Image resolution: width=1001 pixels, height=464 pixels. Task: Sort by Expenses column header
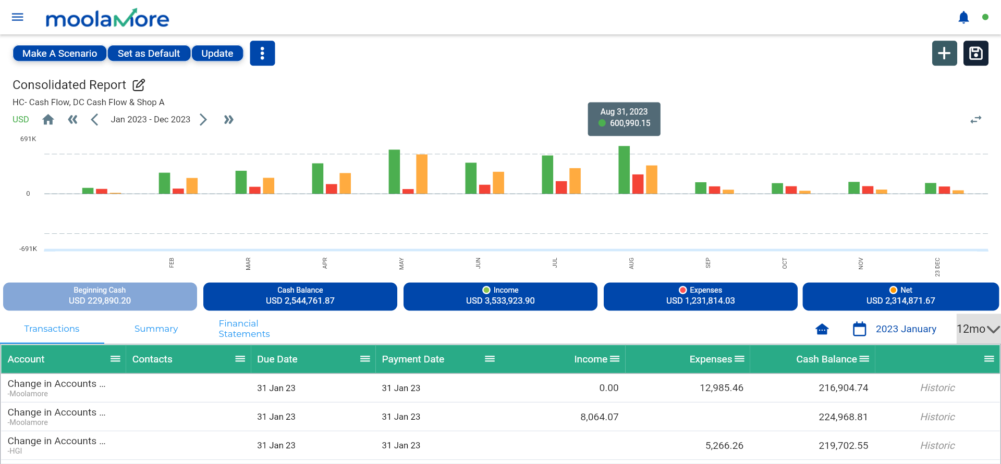[711, 359]
